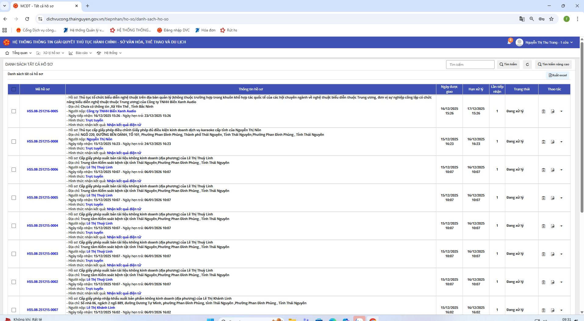Expand actions dropdown arrow for H55.08-251215-0005
This screenshot has height=321, width=584.
tap(561, 198)
